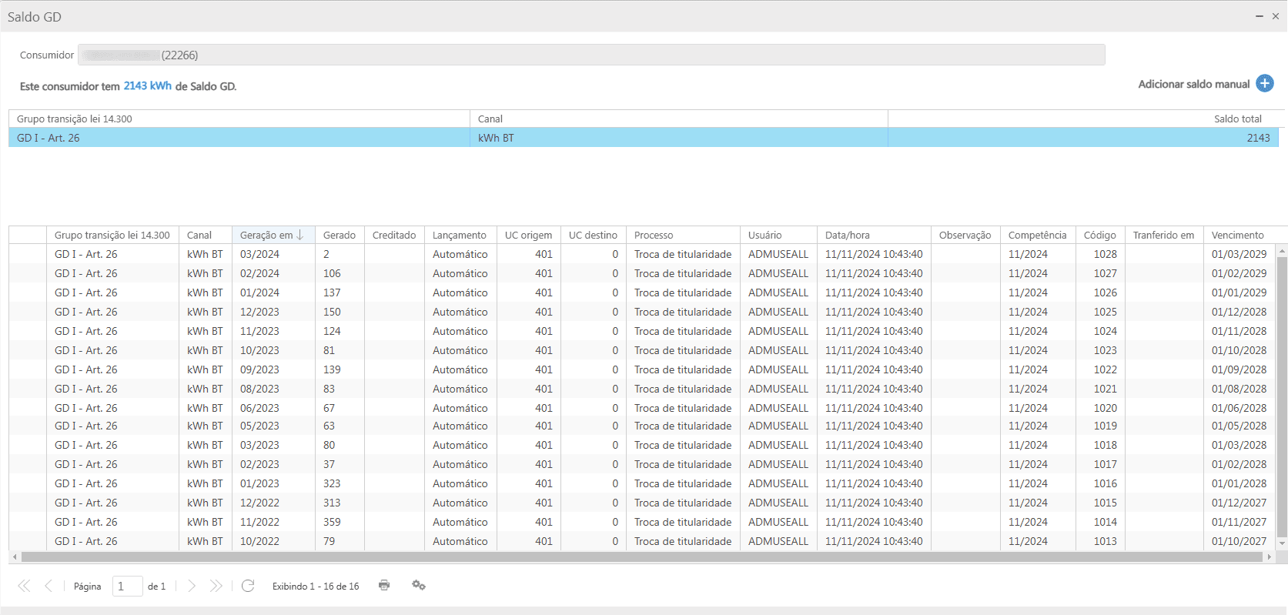The image size is (1288, 615).
Task: Sort by Gerado column header
Action: tap(339, 236)
